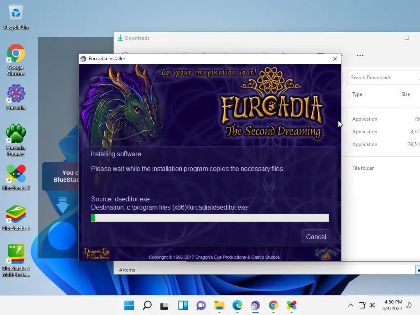Image resolution: width=420 pixels, height=315 pixels.
Task: Select Furcadia Installer taskbar icon
Action: click(x=255, y=305)
